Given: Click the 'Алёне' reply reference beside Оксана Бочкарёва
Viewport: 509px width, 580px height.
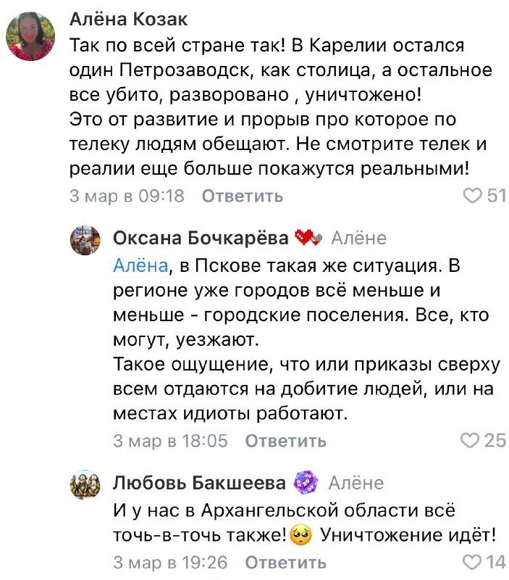Looking at the screenshot, I should click(358, 238).
